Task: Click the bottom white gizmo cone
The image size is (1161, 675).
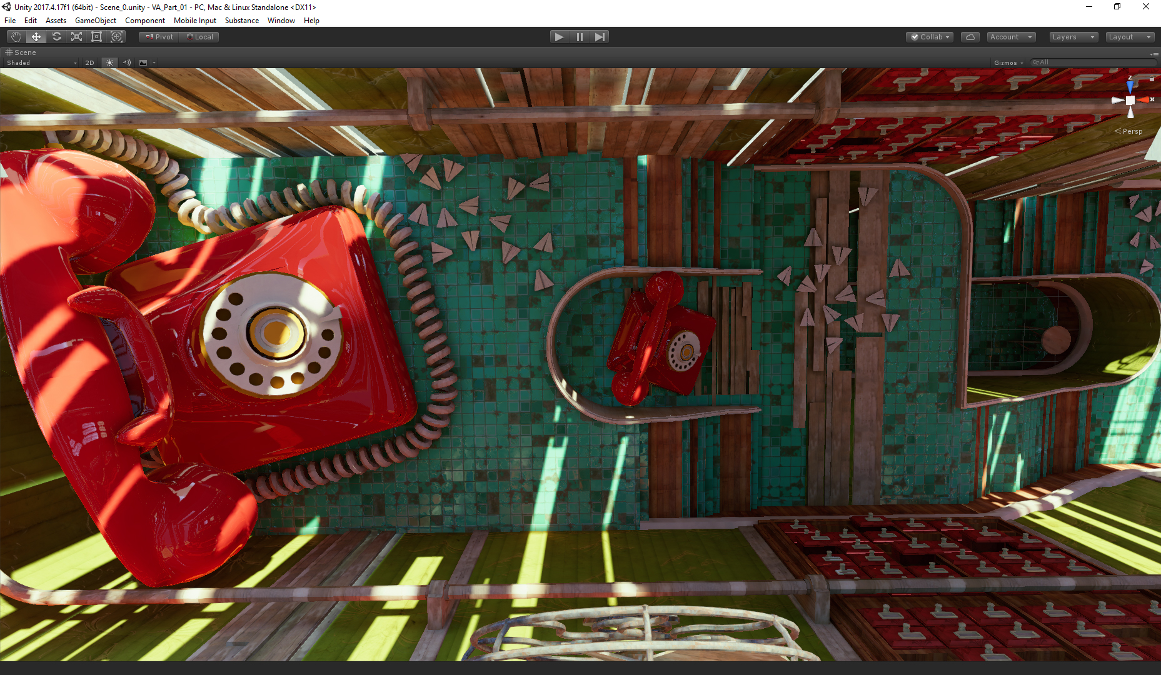Action: [x=1130, y=112]
